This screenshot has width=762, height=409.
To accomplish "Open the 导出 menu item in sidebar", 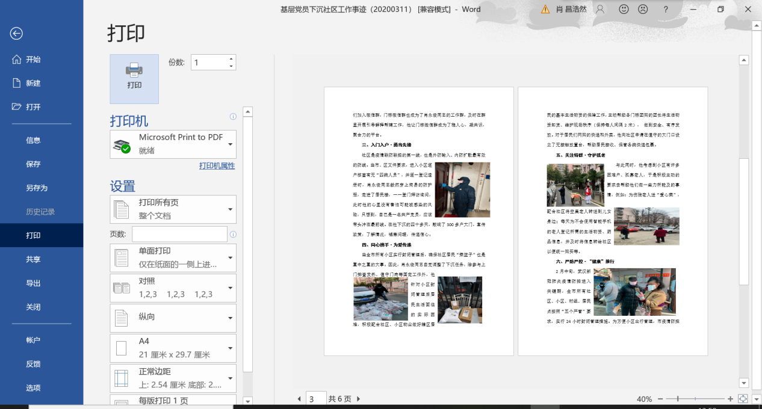I will pyautogui.click(x=34, y=283).
